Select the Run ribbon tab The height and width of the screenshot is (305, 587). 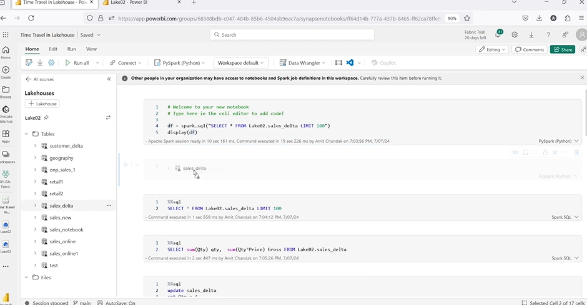point(72,49)
